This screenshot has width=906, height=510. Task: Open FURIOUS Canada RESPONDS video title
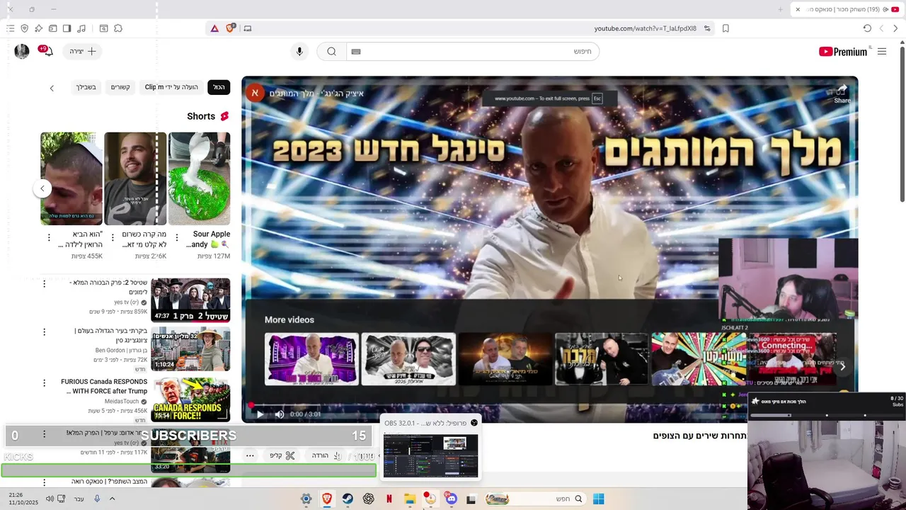pyautogui.click(x=104, y=386)
